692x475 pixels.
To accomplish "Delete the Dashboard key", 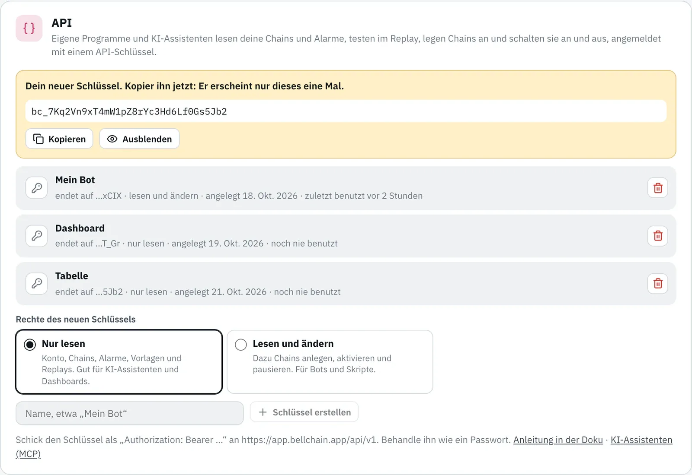I will [x=657, y=236].
